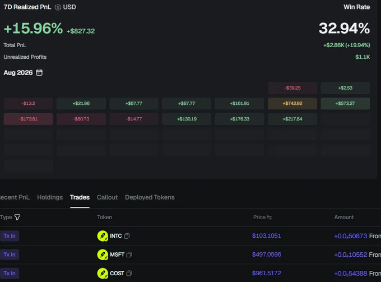Click the Tx In badge for COST
Screen dimensions: 381x282
click(x=10, y=273)
